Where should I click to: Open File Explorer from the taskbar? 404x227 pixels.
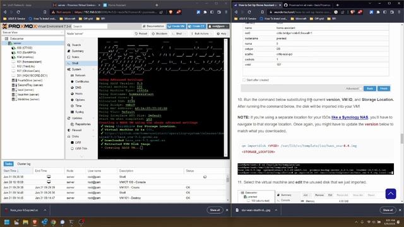click(x=25, y=222)
